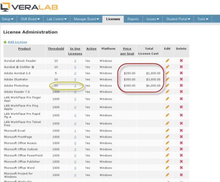Delete LAN WorkPlace Pro Ping Applic license

click(x=181, y=107)
